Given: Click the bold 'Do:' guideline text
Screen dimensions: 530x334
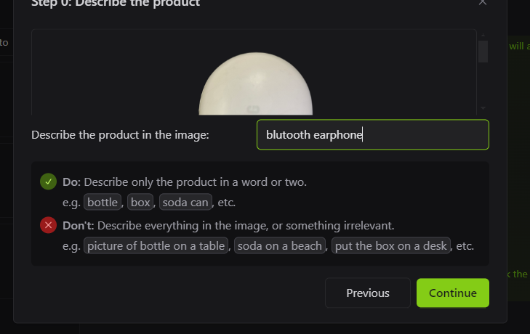Looking at the screenshot, I should [72, 182].
